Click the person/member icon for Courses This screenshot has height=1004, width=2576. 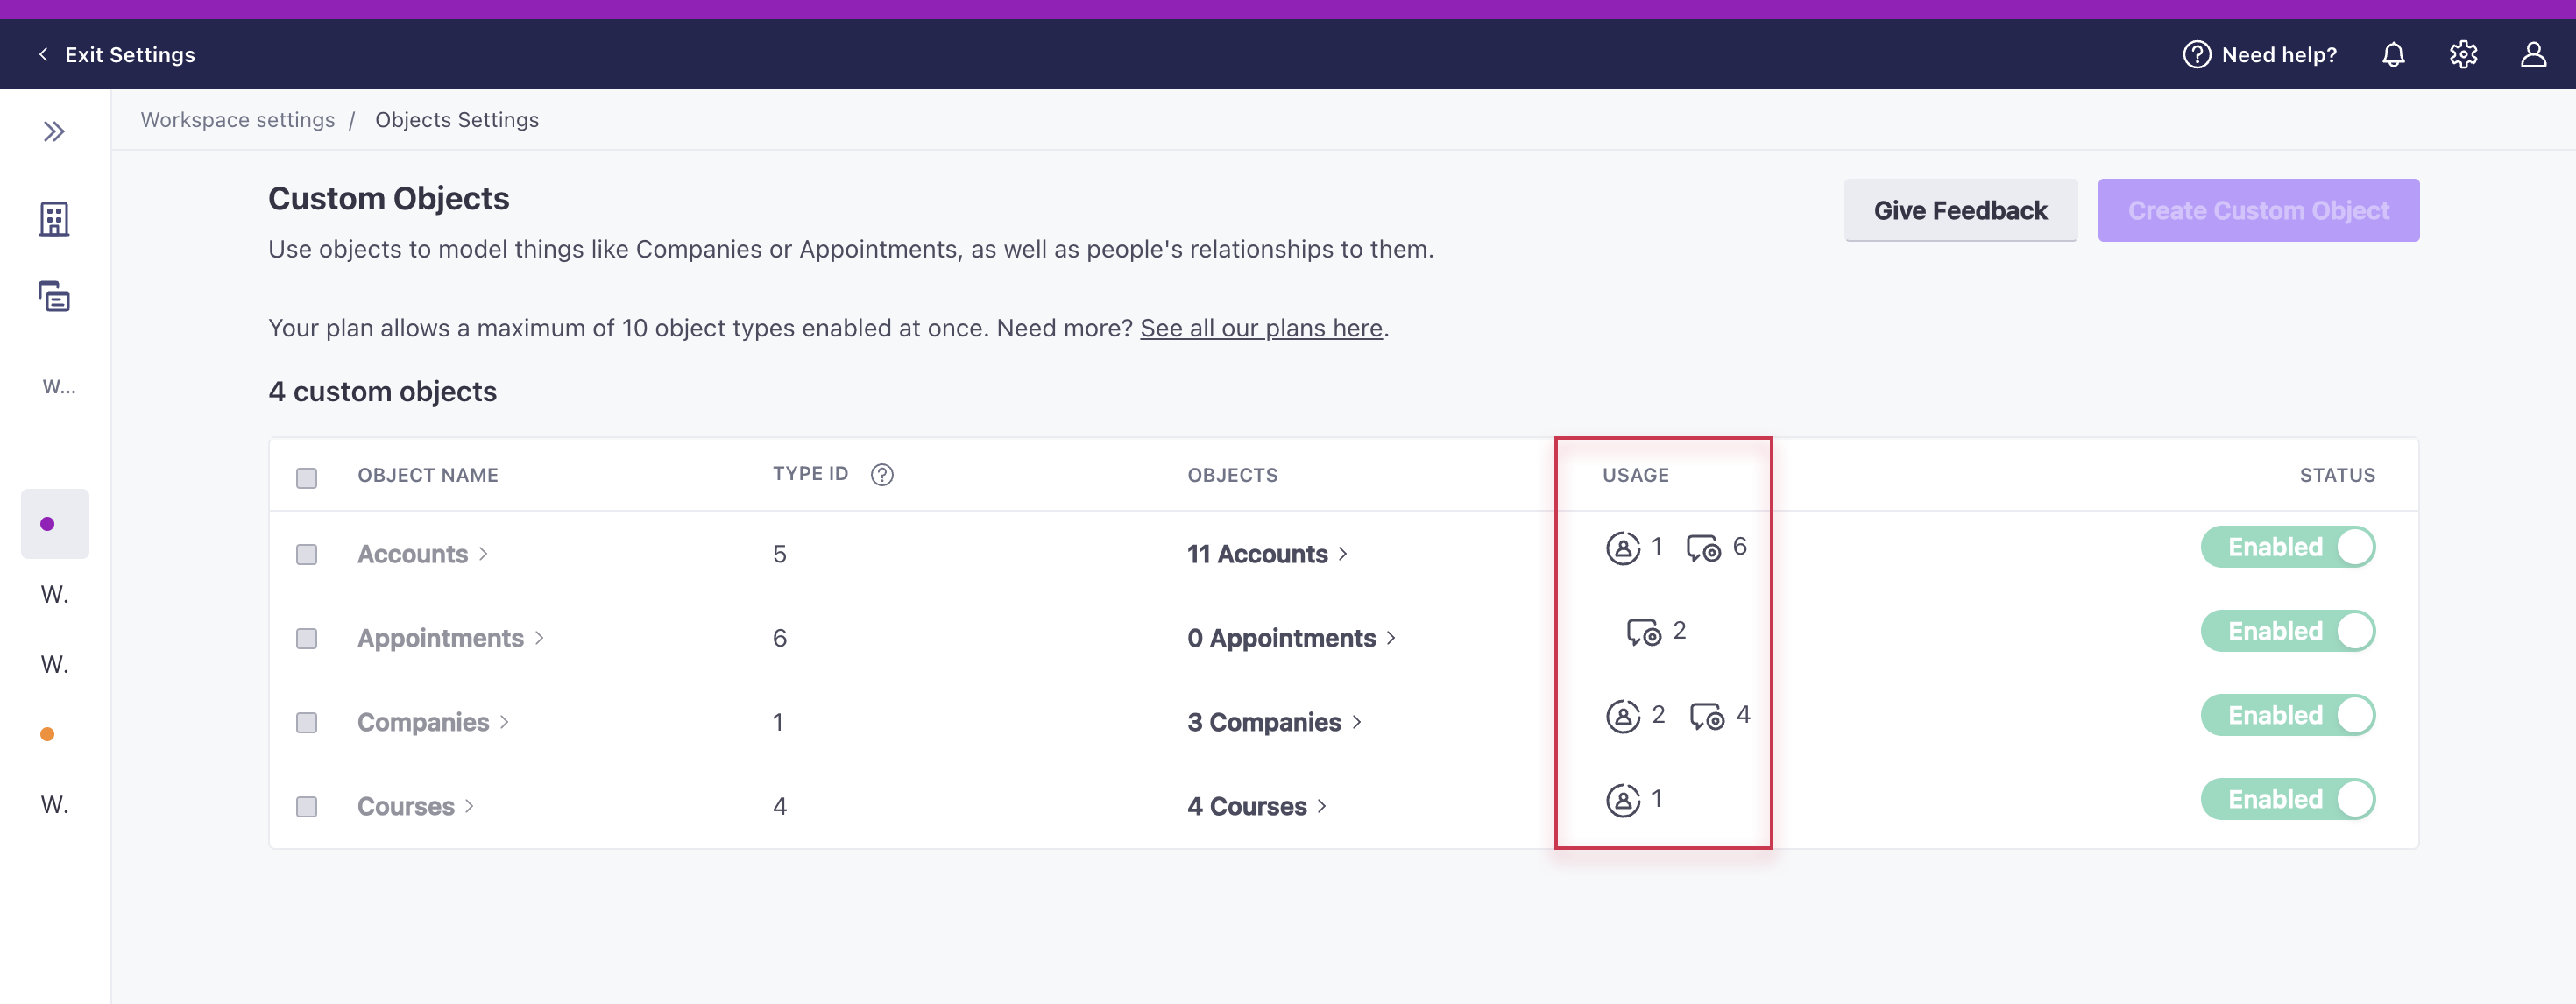click(x=1622, y=799)
